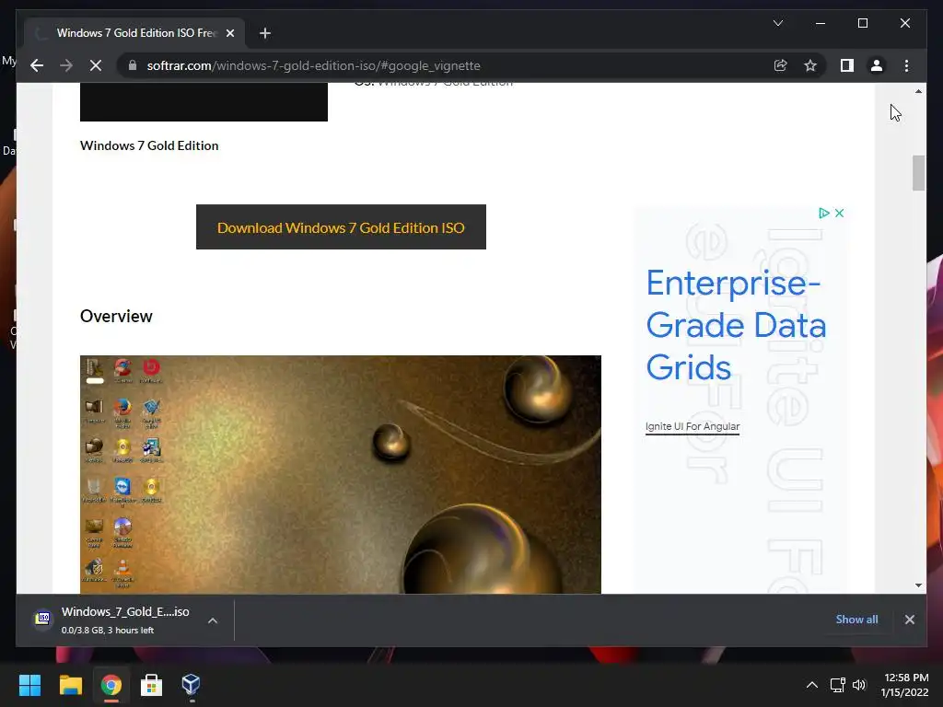This screenshot has width=943, height=707.
Task: Open Chrome's three-dot menu
Action: click(x=906, y=65)
